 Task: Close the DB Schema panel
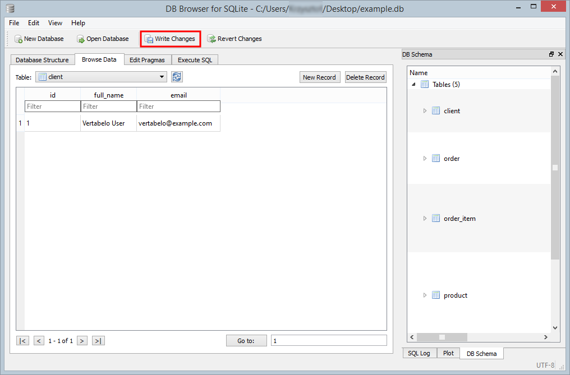coord(559,54)
